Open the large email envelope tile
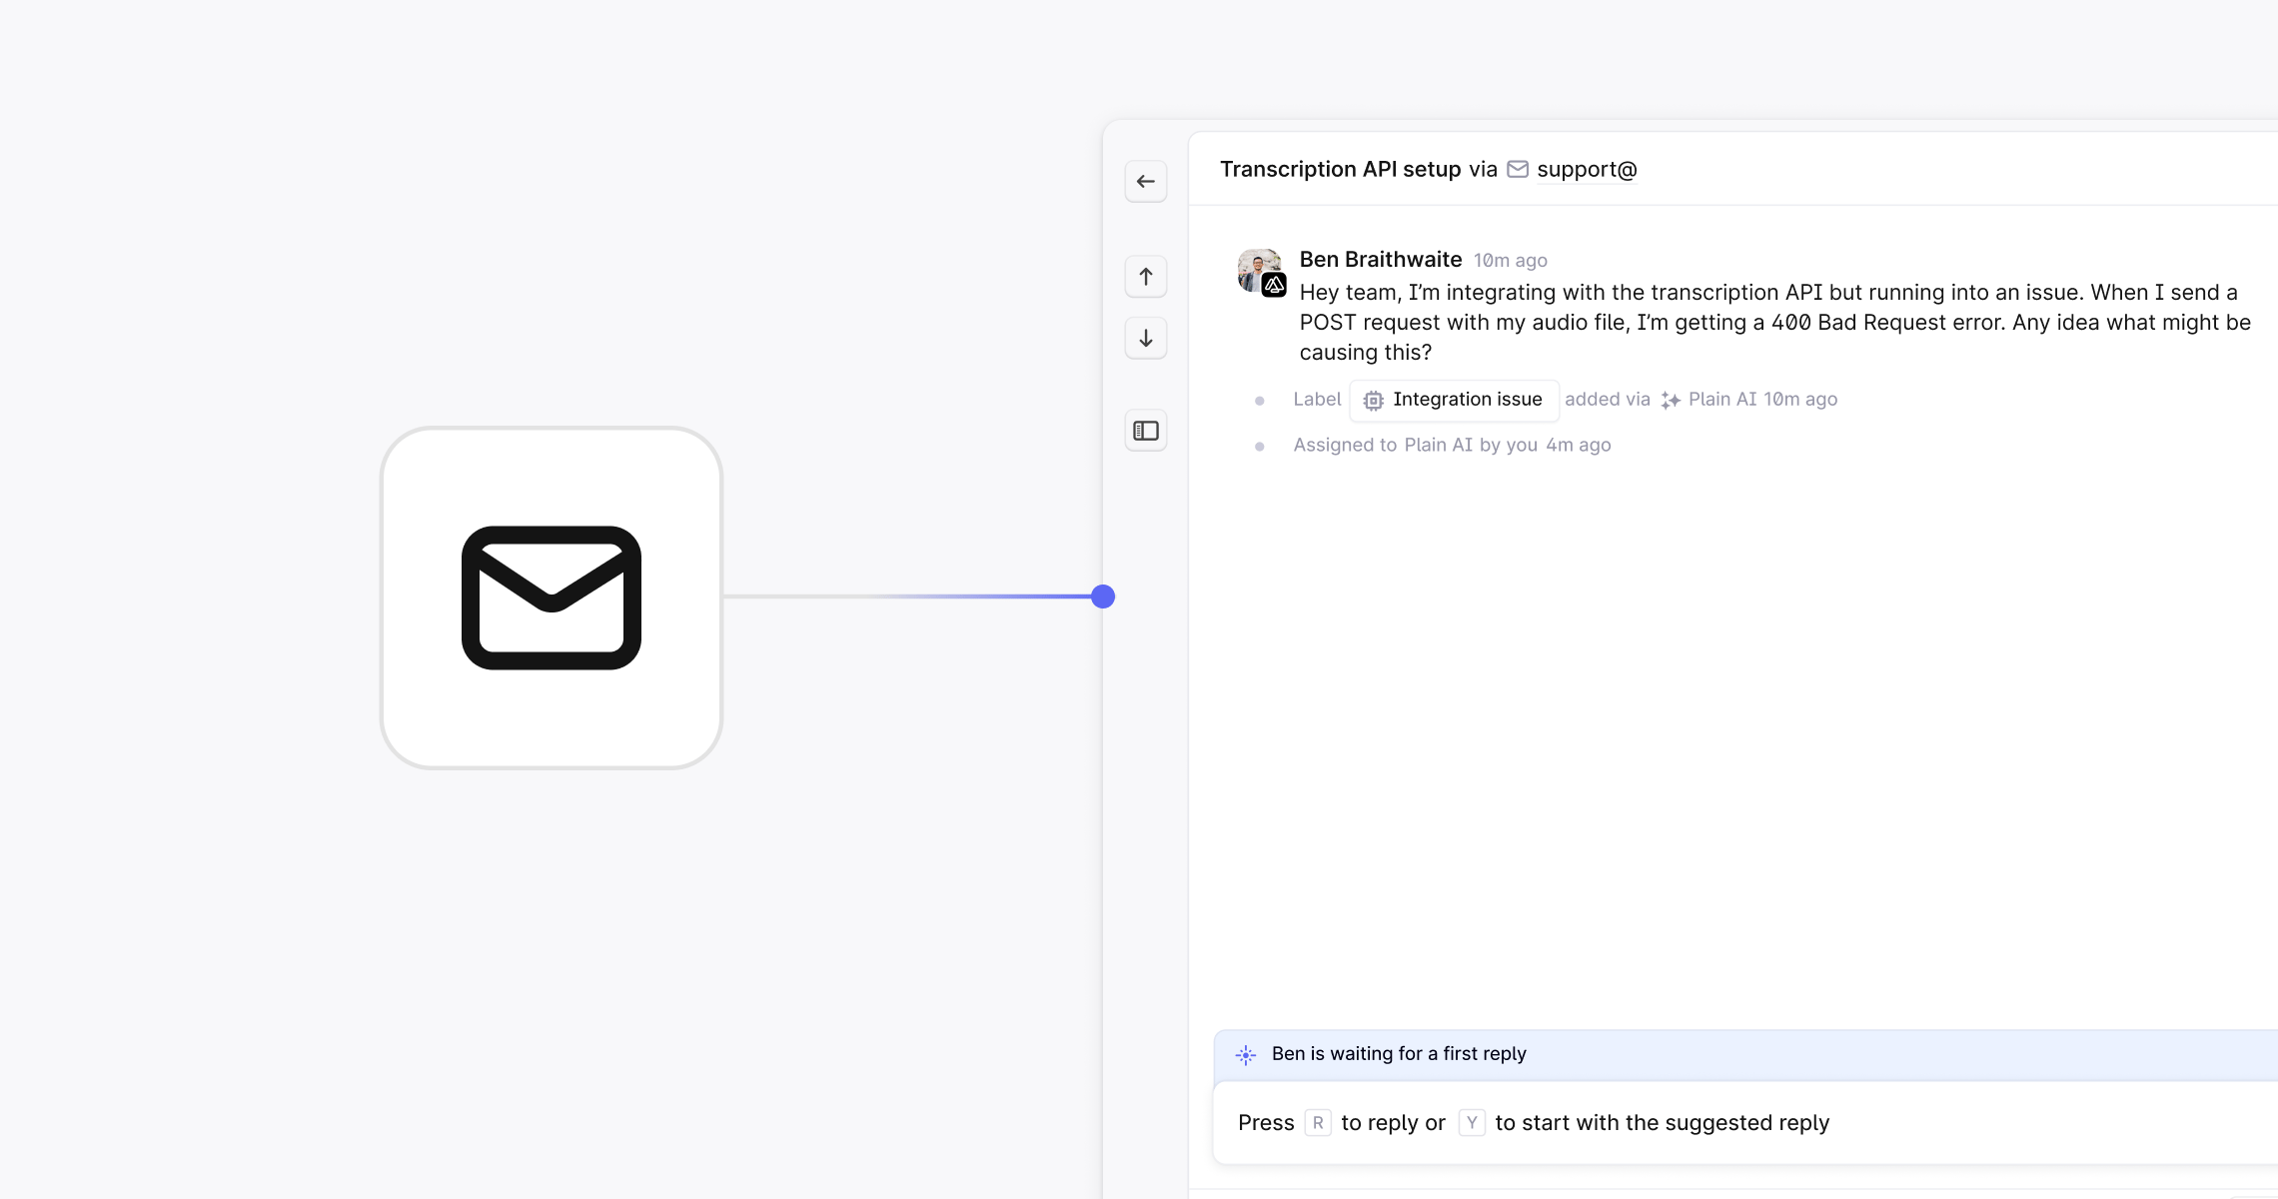This screenshot has height=1199, width=2278. (x=552, y=599)
